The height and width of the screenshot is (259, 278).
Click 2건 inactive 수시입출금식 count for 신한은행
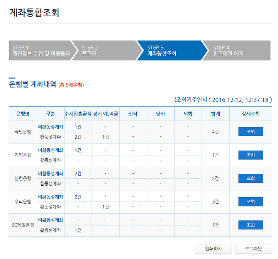[78, 174]
